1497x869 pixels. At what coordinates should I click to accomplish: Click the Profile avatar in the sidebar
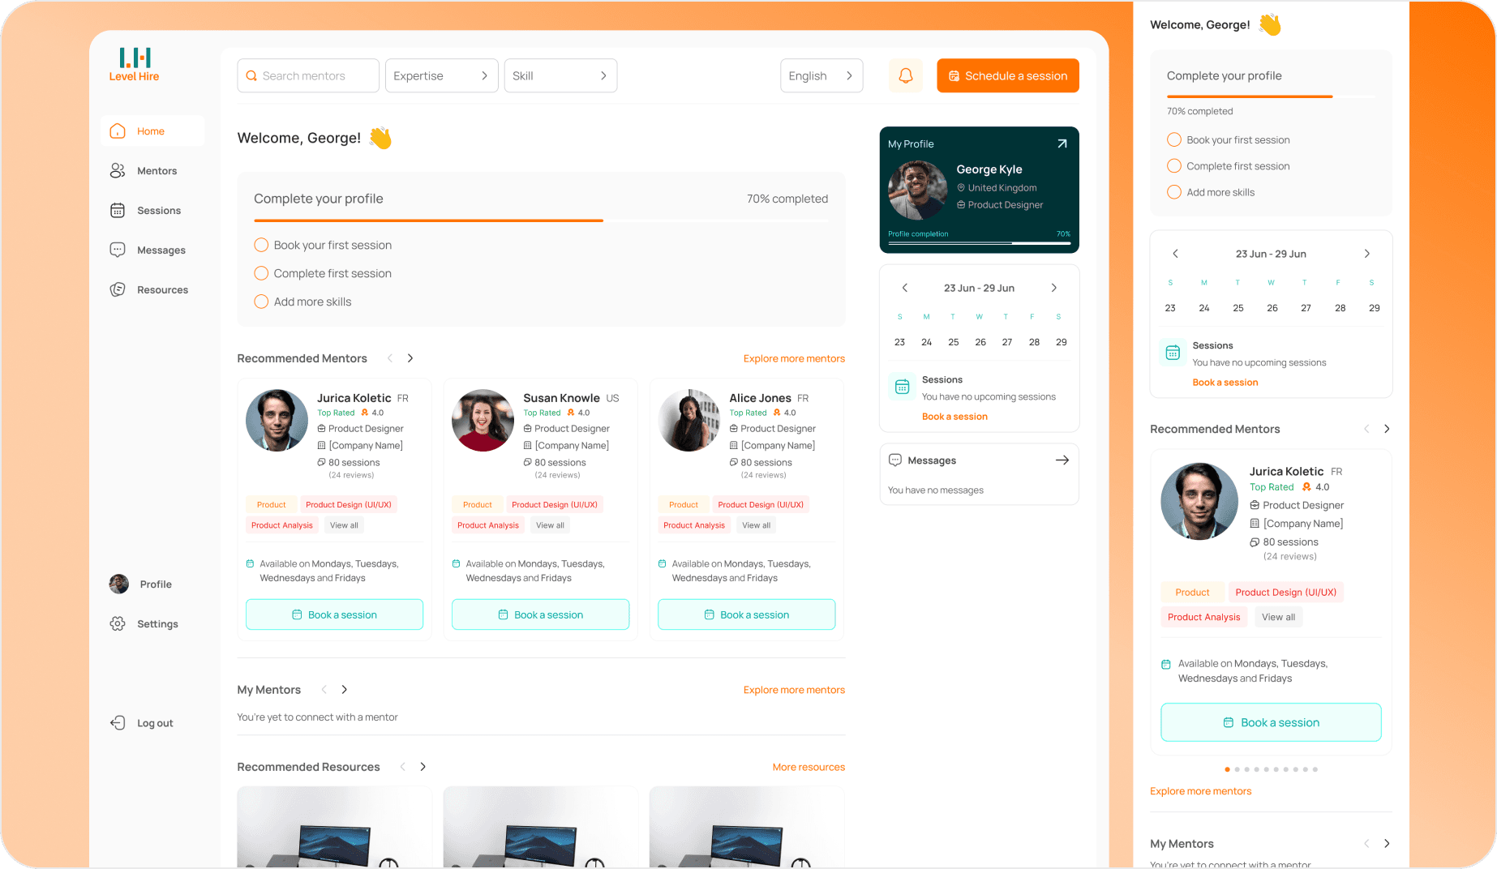pyautogui.click(x=119, y=584)
